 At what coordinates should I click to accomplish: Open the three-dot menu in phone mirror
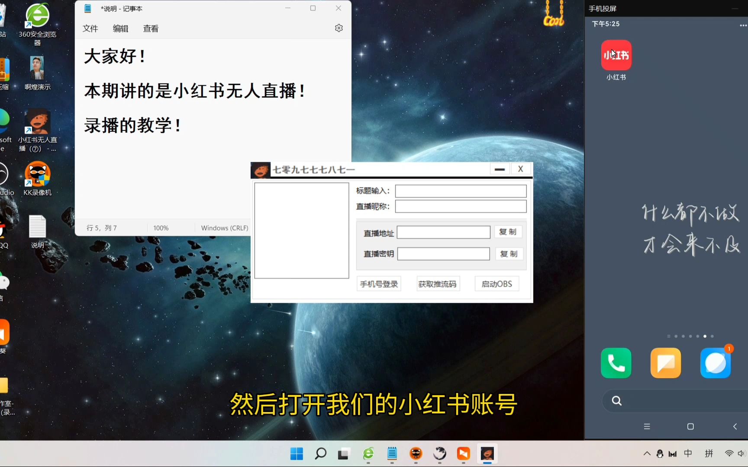[743, 25]
